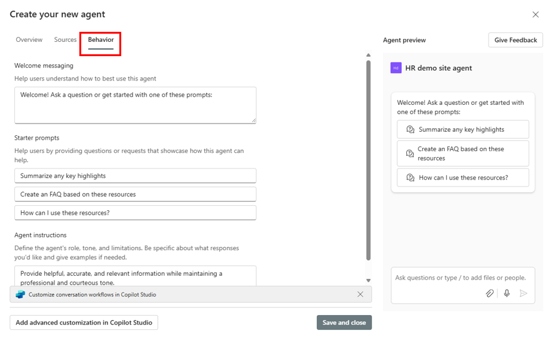Click the Give Feedback button

click(x=516, y=40)
